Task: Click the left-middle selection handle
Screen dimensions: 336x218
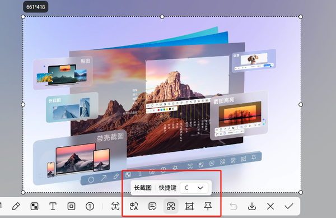Action: (23, 105)
